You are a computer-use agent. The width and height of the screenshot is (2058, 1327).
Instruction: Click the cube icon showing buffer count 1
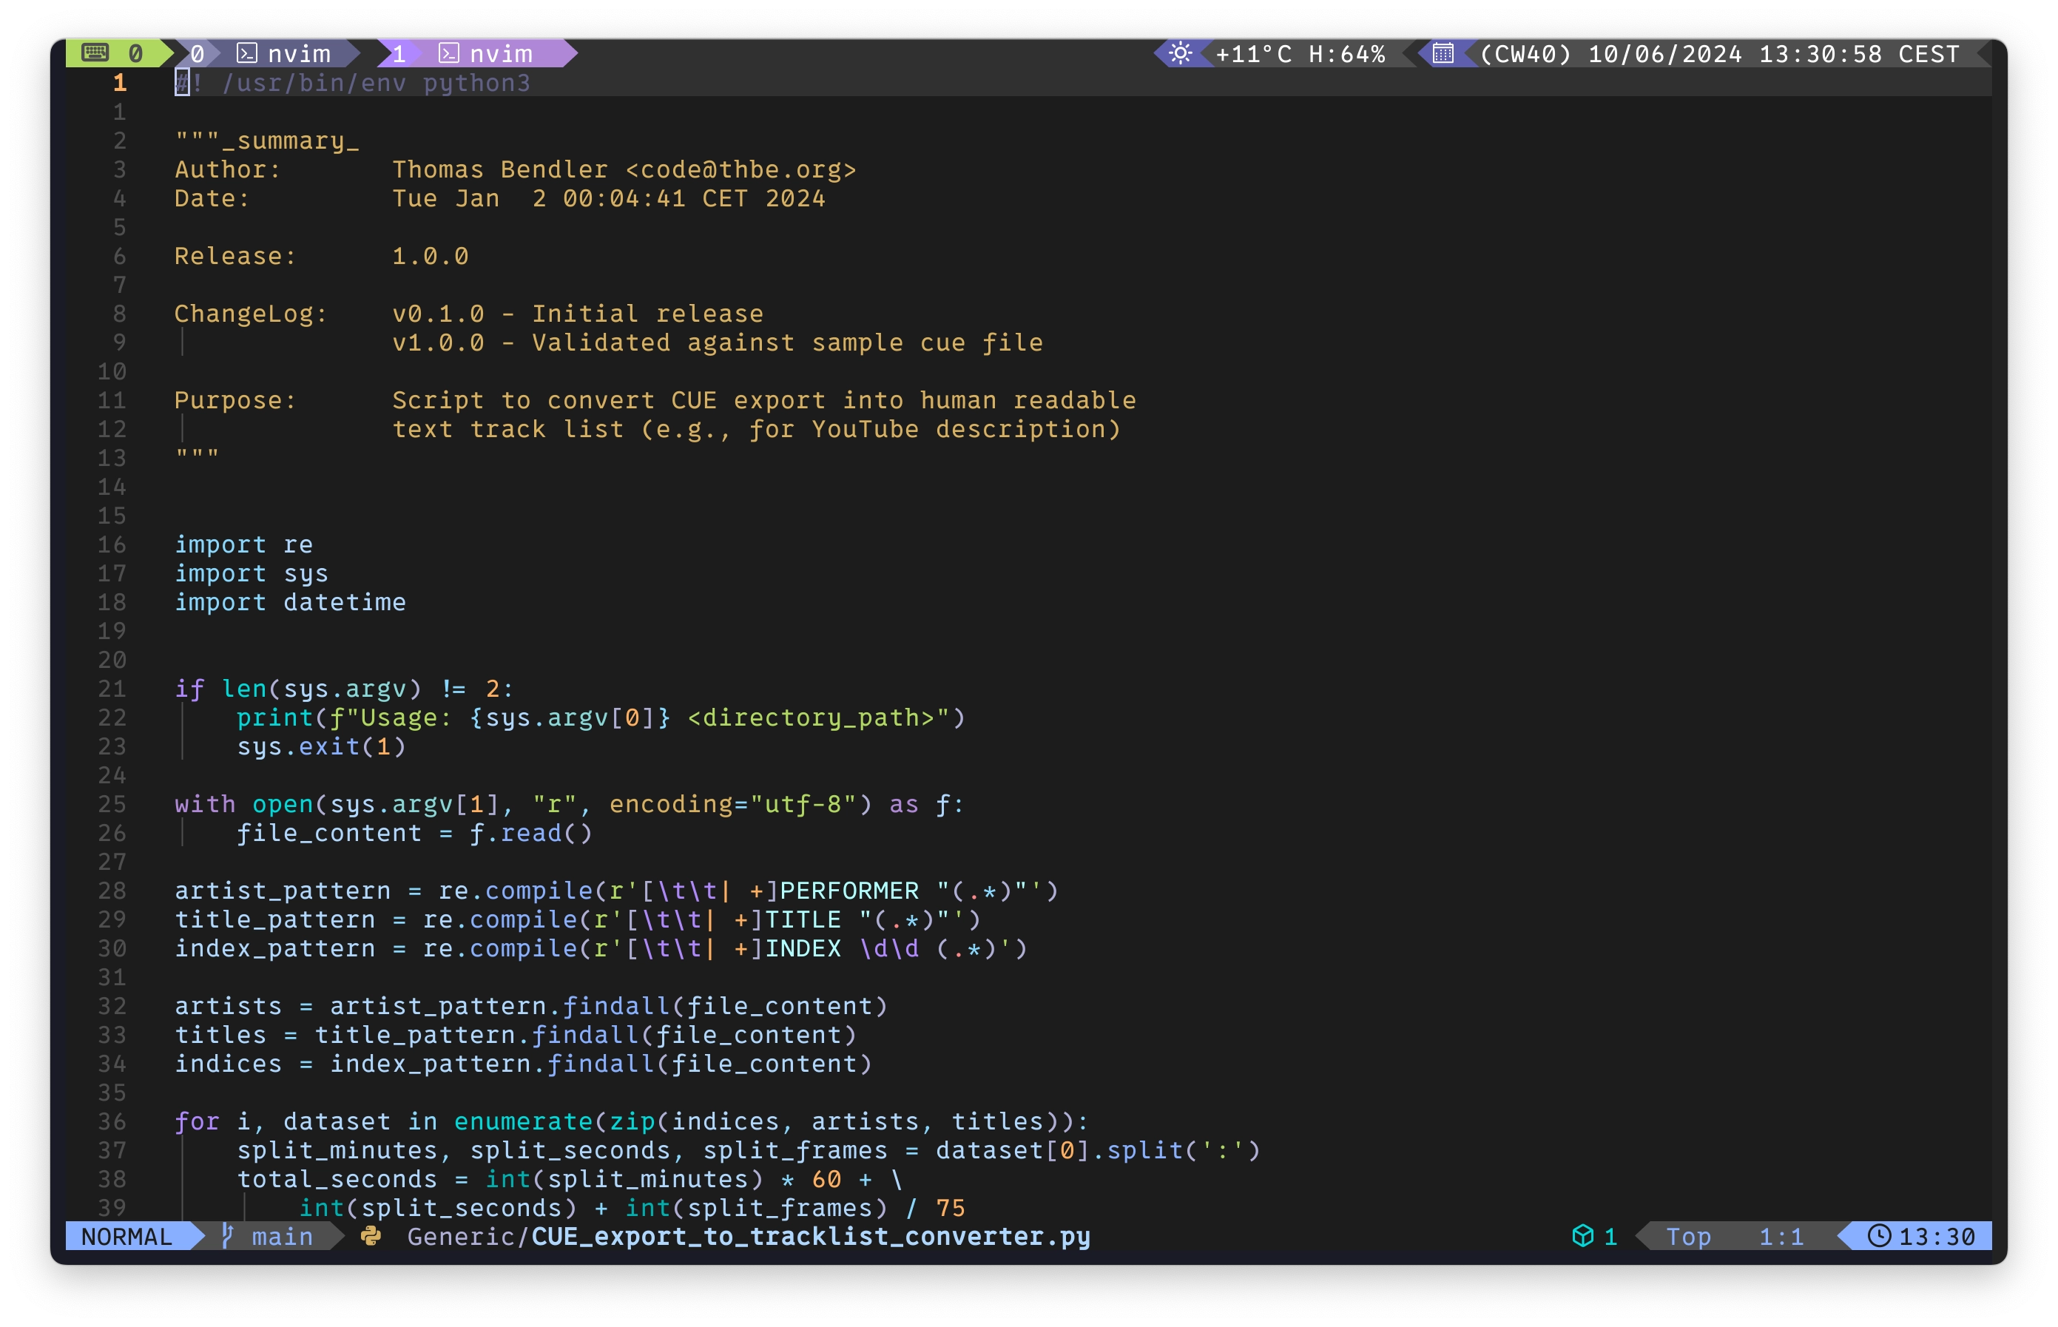pos(1584,1236)
